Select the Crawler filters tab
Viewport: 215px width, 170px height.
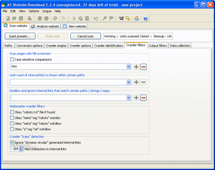[136, 45]
